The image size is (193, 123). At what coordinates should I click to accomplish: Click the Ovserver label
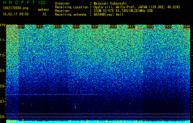tap(62, 3)
